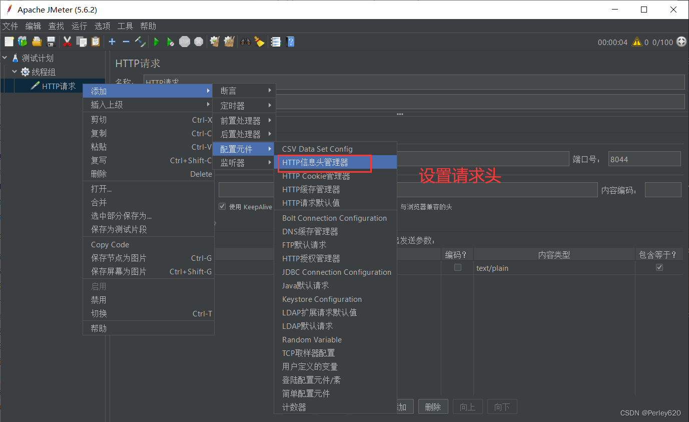Image resolution: width=689 pixels, height=422 pixels.
Task: Click the Stop sign icon
Action: pos(185,42)
